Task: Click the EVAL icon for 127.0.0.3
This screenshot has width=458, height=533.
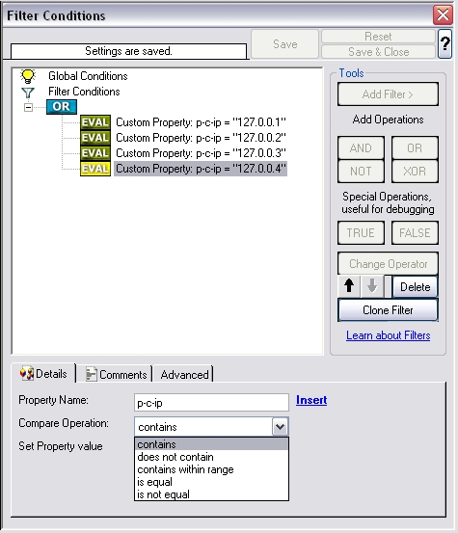Action: 95,153
